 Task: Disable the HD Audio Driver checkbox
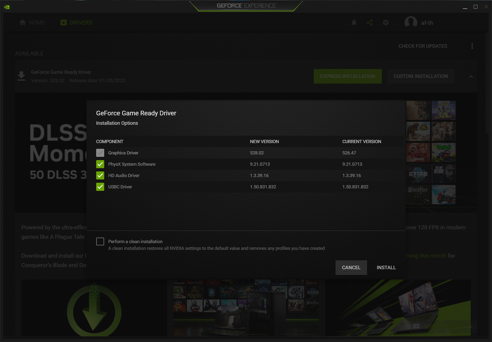(100, 175)
